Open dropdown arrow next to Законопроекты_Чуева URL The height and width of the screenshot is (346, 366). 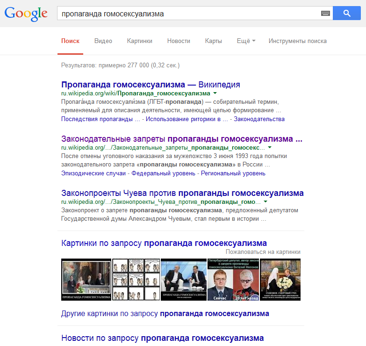266,202
